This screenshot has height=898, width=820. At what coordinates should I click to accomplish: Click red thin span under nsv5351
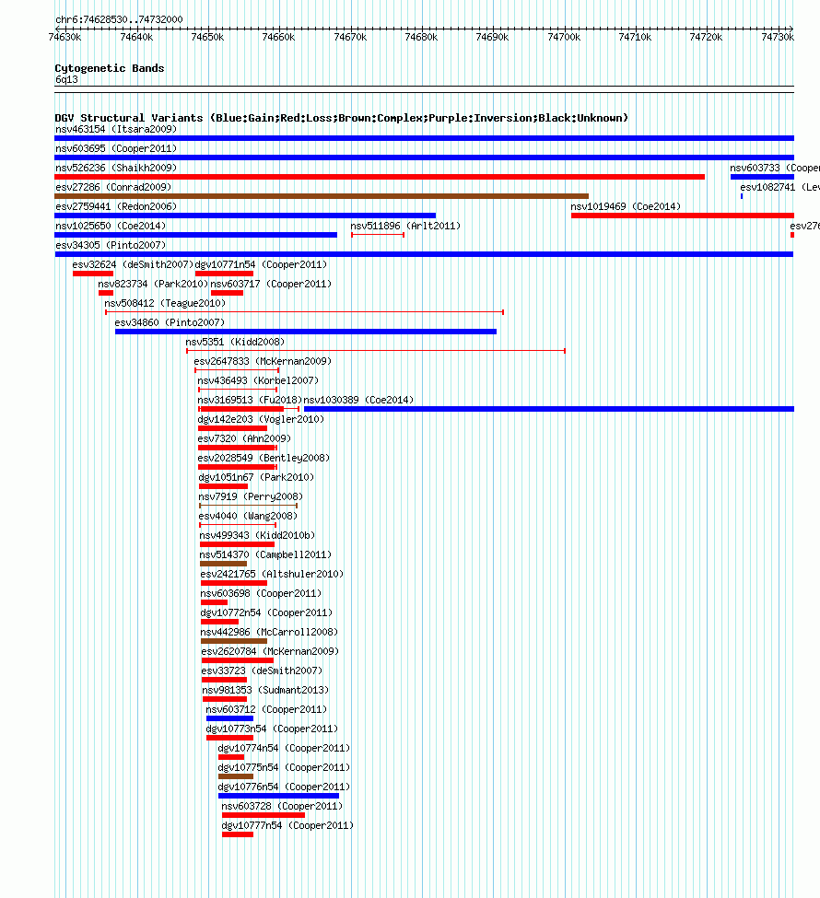click(376, 351)
